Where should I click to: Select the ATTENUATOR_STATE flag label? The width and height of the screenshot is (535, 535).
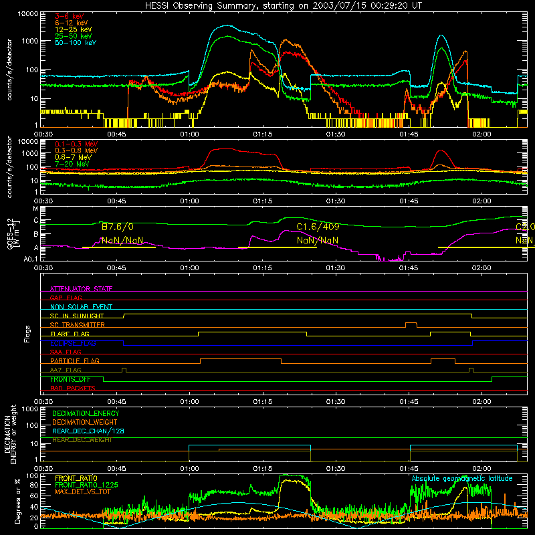[x=81, y=289]
